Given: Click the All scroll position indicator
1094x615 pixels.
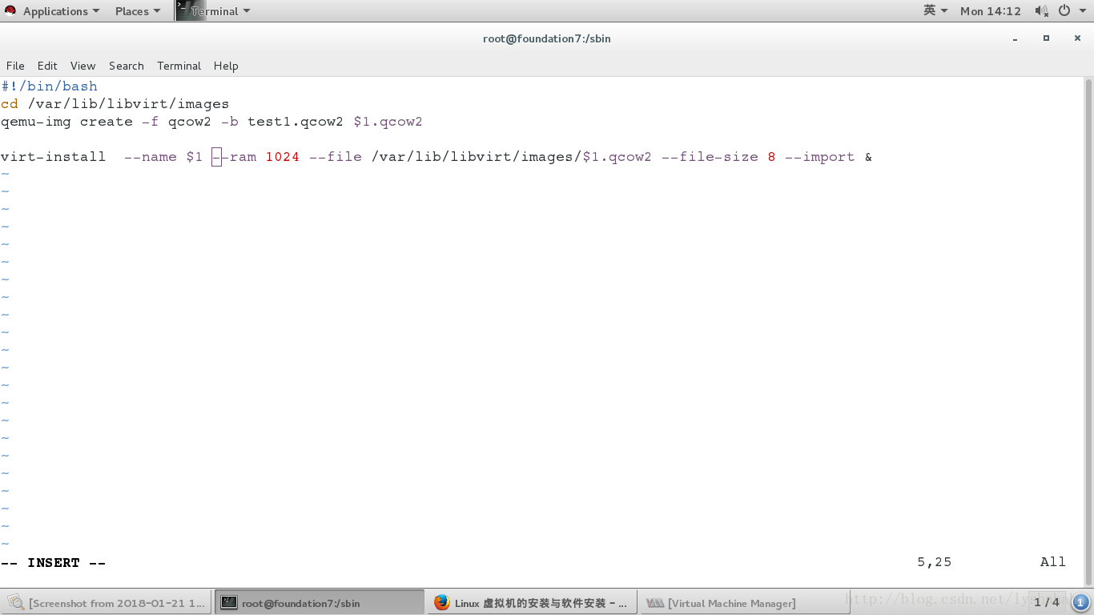Looking at the screenshot, I should pyautogui.click(x=1053, y=562).
